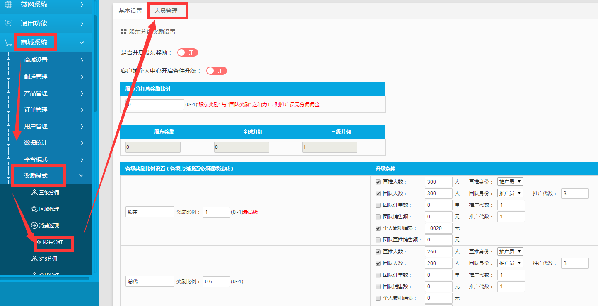Click 直推人数 field showing 300
The width and height of the screenshot is (598, 306).
(439, 182)
